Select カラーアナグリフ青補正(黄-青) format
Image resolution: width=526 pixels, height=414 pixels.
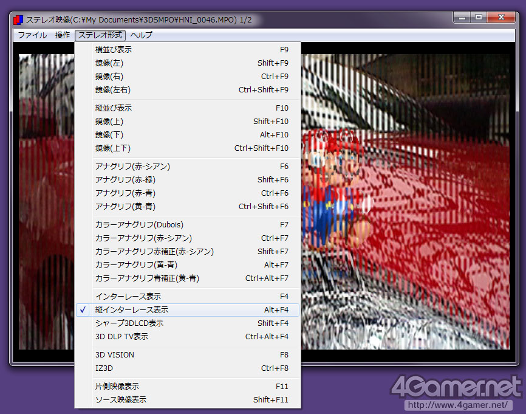[x=188, y=278]
